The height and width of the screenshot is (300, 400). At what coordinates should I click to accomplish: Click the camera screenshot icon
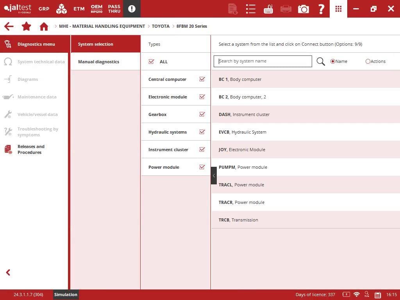[x=303, y=9]
